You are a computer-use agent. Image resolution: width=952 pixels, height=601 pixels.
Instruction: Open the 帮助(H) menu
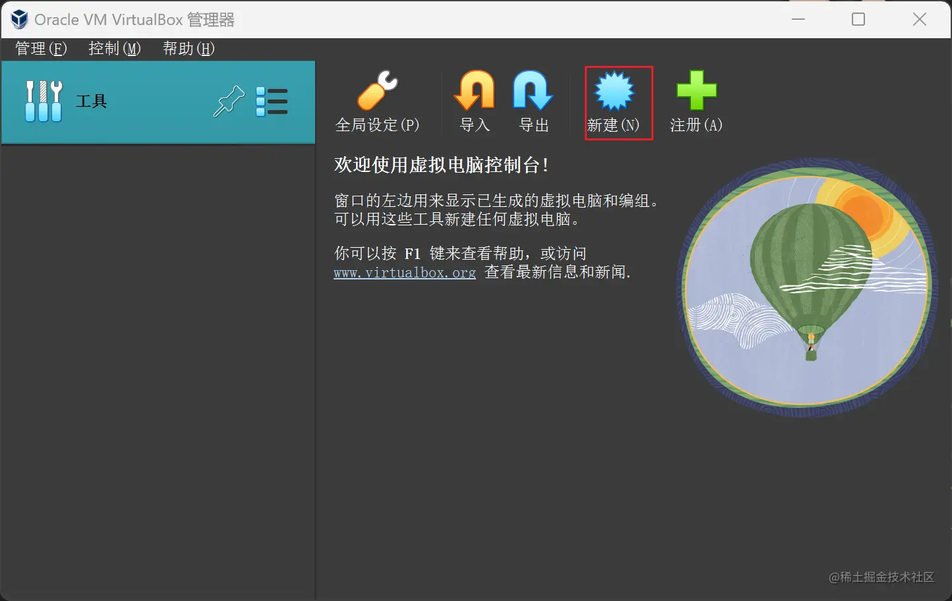pos(189,49)
